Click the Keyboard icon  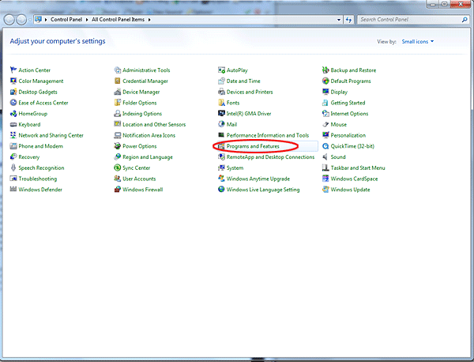(13, 125)
